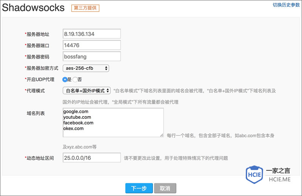Click the 服务器加密方式 label
The image size is (302, 196).
(42, 68)
